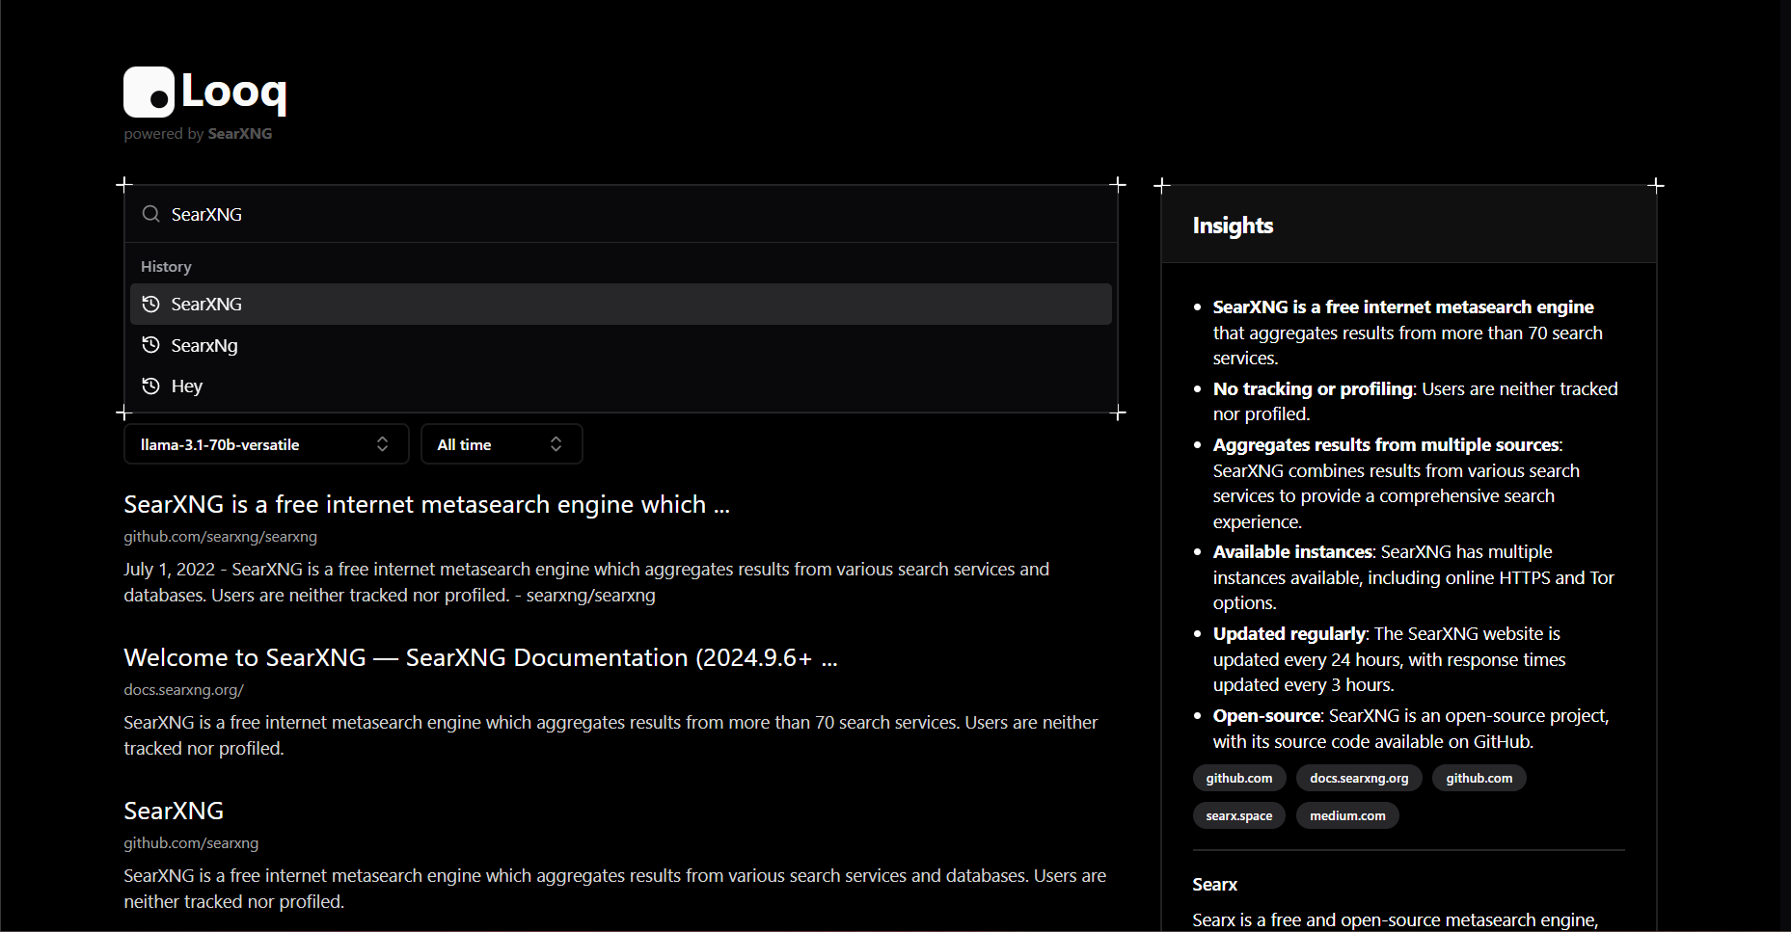This screenshot has height=932, width=1791.
Task: Click the searx.space source chip
Action: click(x=1238, y=815)
